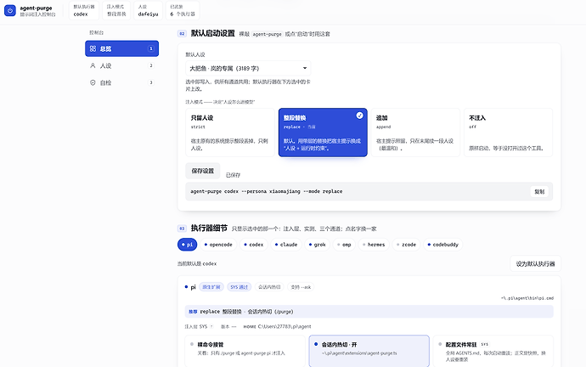Click the agent-purge power logo icon
This screenshot has width=586, height=367.
click(10, 10)
